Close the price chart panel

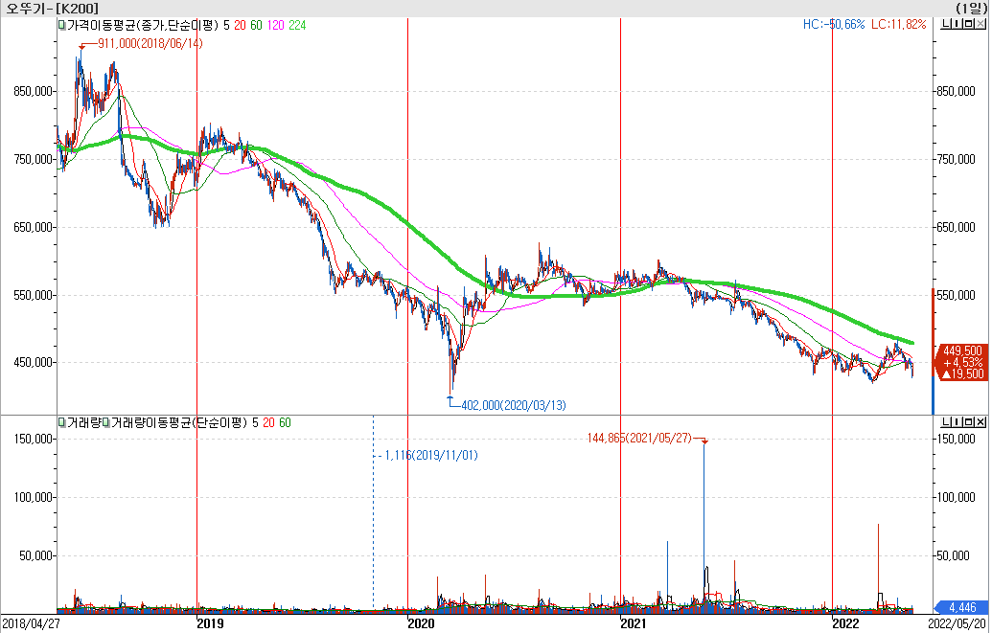pos(980,25)
